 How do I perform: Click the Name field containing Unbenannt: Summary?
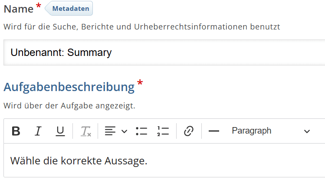coord(164,52)
